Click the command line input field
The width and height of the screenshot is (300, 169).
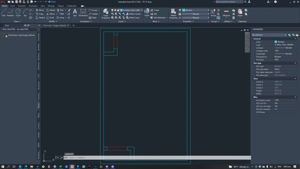pos(157,158)
